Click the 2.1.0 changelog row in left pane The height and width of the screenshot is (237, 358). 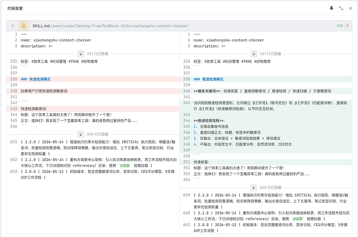point(99,163)
